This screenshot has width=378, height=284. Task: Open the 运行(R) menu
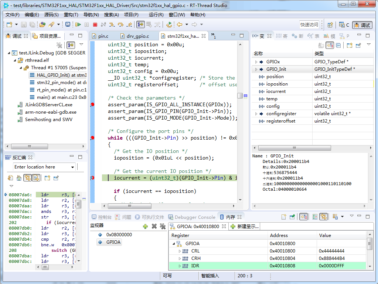coord(156,15)
